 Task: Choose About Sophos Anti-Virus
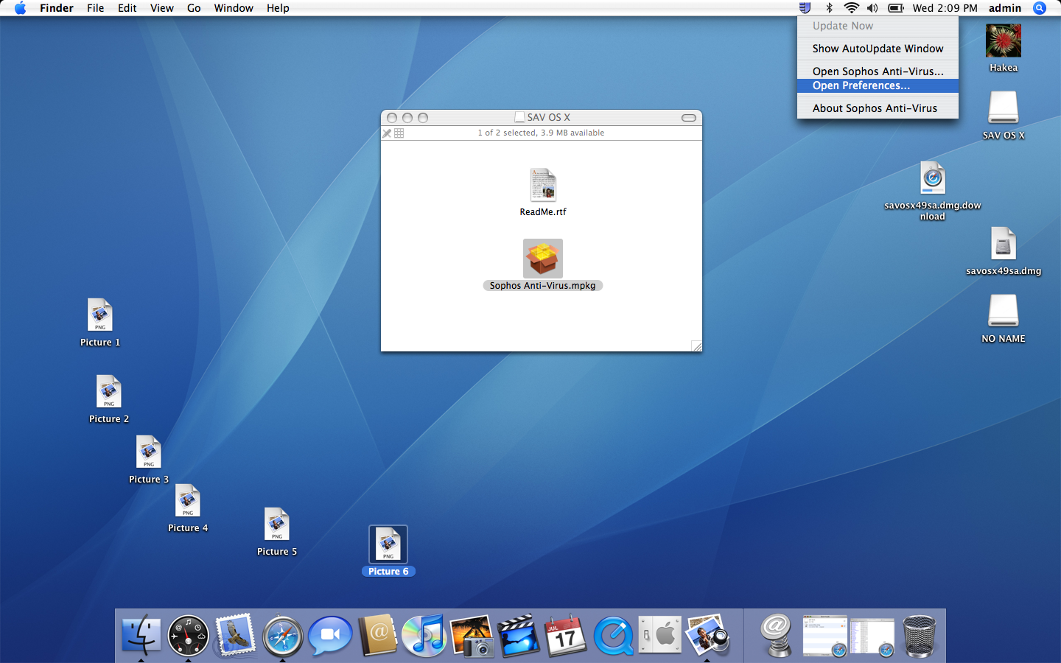pyautogui.click(x=878, y=108)
